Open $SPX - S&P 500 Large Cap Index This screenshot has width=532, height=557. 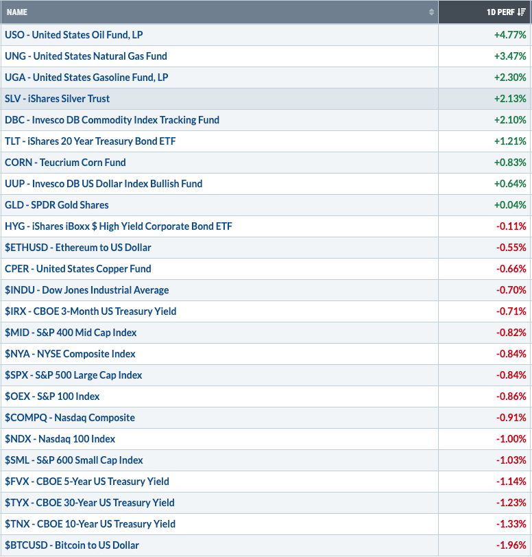click(x=73, y=375)
